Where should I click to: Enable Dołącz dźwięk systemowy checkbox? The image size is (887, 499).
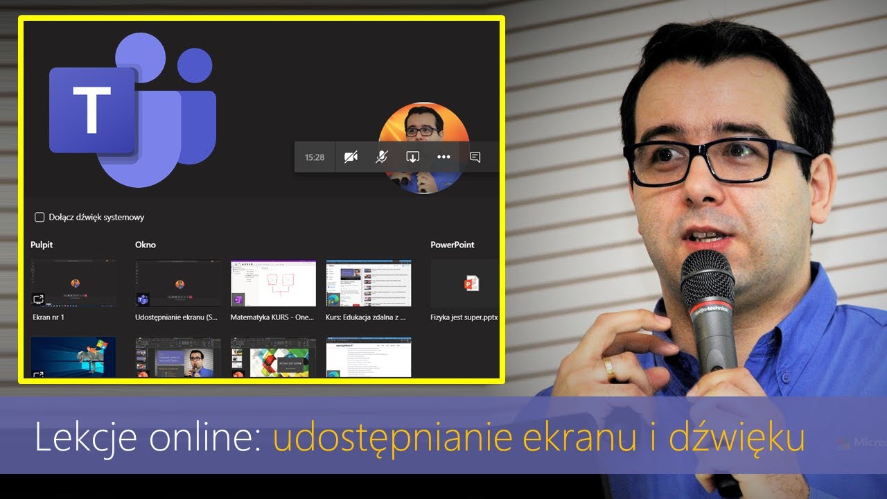pos(40,217)
